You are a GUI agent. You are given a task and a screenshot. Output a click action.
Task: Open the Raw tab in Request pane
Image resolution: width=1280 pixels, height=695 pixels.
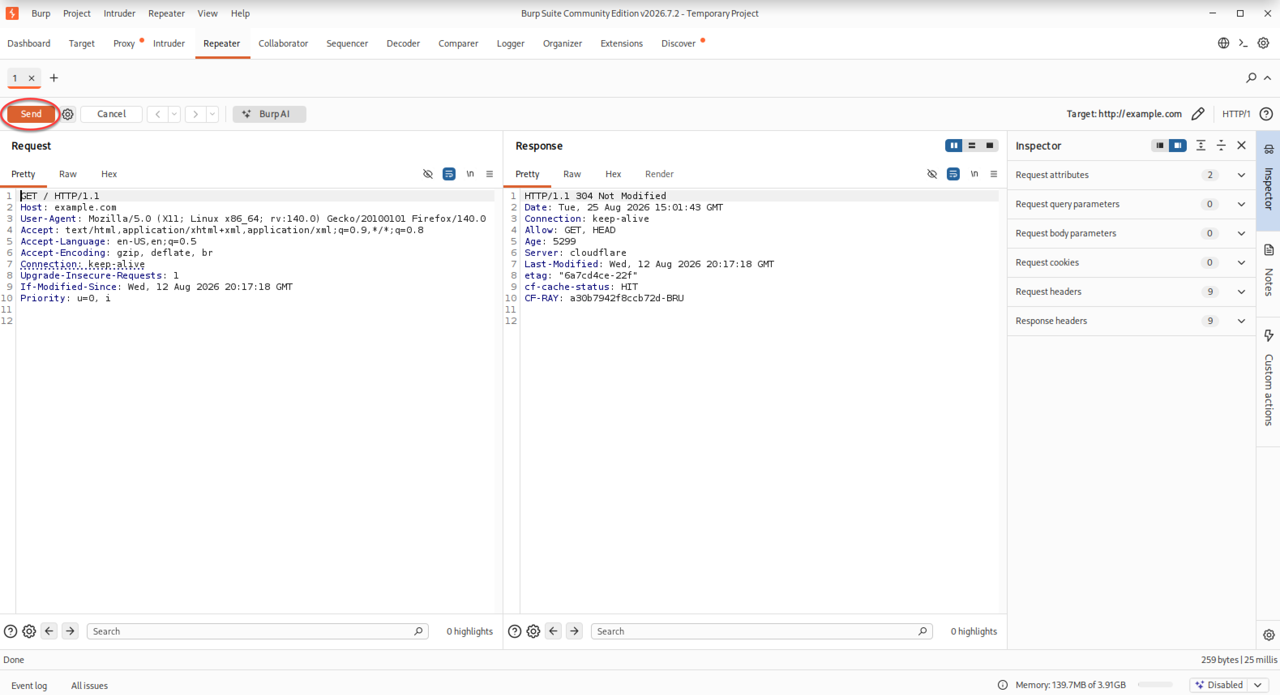68,174
